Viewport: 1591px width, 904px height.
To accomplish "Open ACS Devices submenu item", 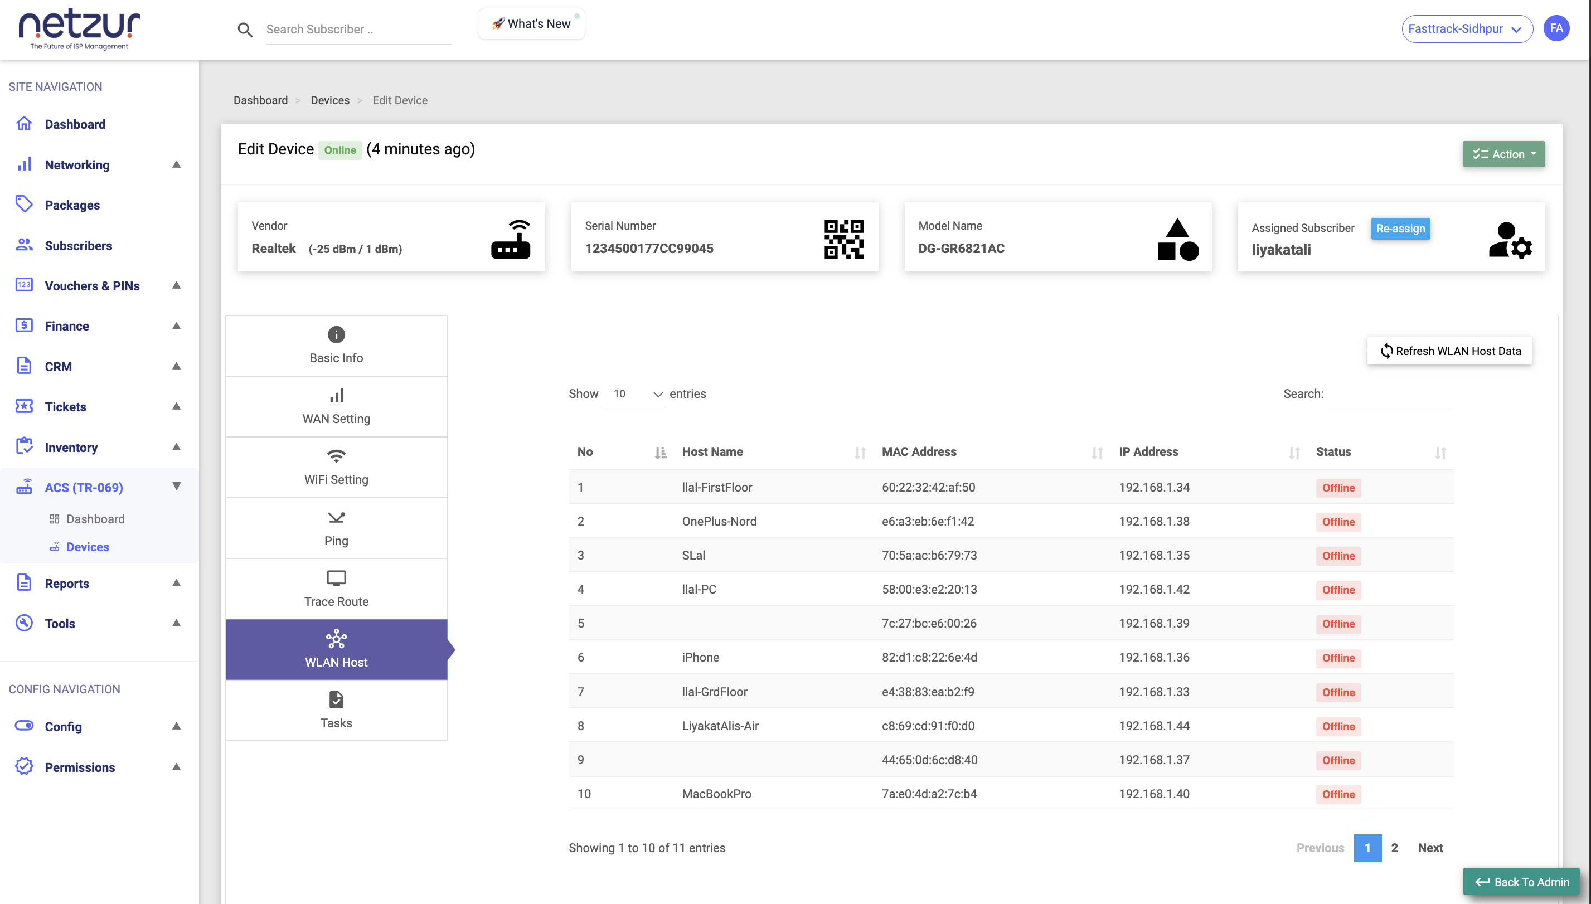I will click(x=87, y=546).
